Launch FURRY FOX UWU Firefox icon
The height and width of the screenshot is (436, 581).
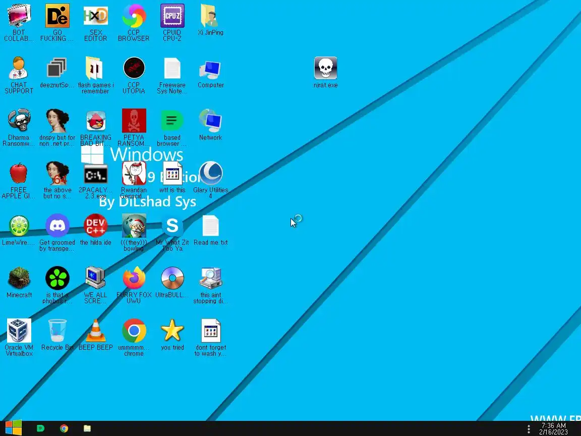134,286
